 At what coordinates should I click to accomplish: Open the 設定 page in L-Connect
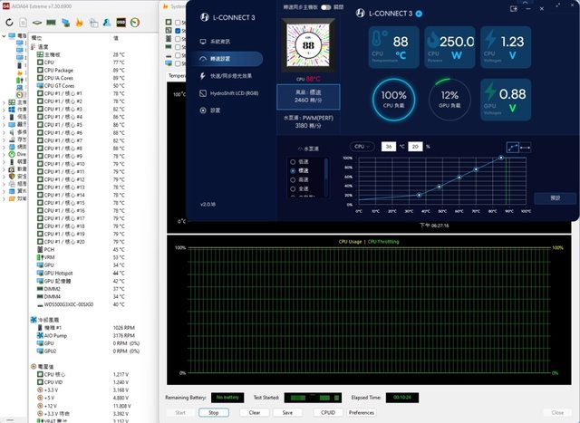pos(215,110)
